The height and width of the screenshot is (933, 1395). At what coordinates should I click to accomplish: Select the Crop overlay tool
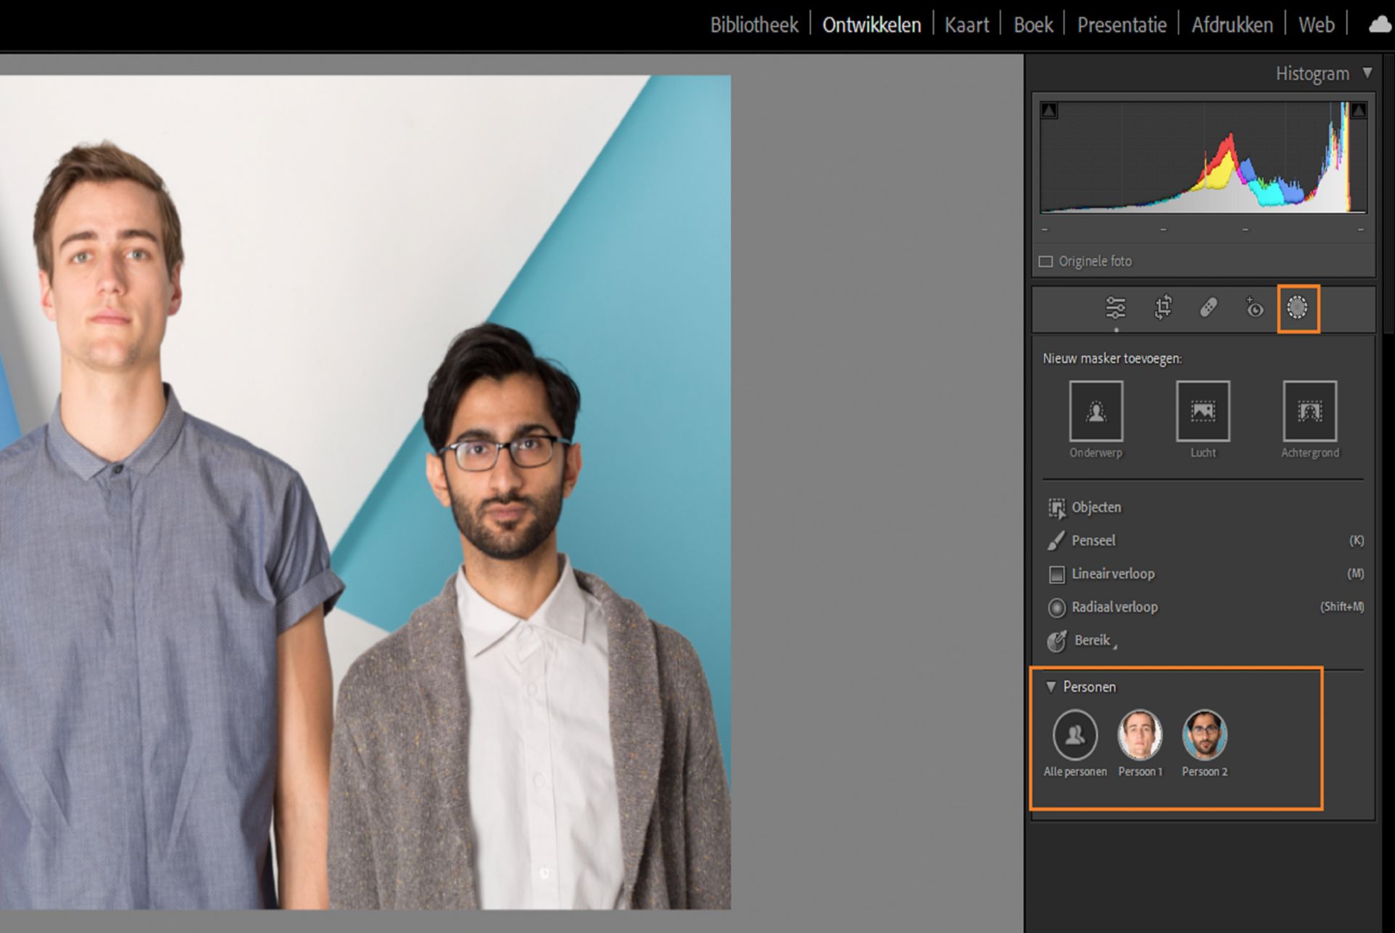pyautogui.click(x=1162, y=308)
